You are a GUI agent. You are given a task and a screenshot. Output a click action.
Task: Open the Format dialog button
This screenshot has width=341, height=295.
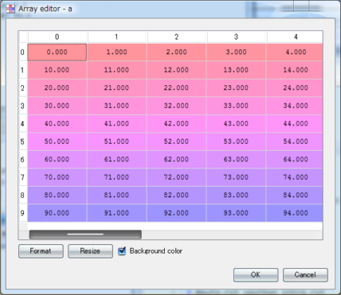pos(41,251)
